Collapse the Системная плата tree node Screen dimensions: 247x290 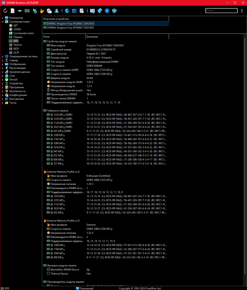coord(2,21)
